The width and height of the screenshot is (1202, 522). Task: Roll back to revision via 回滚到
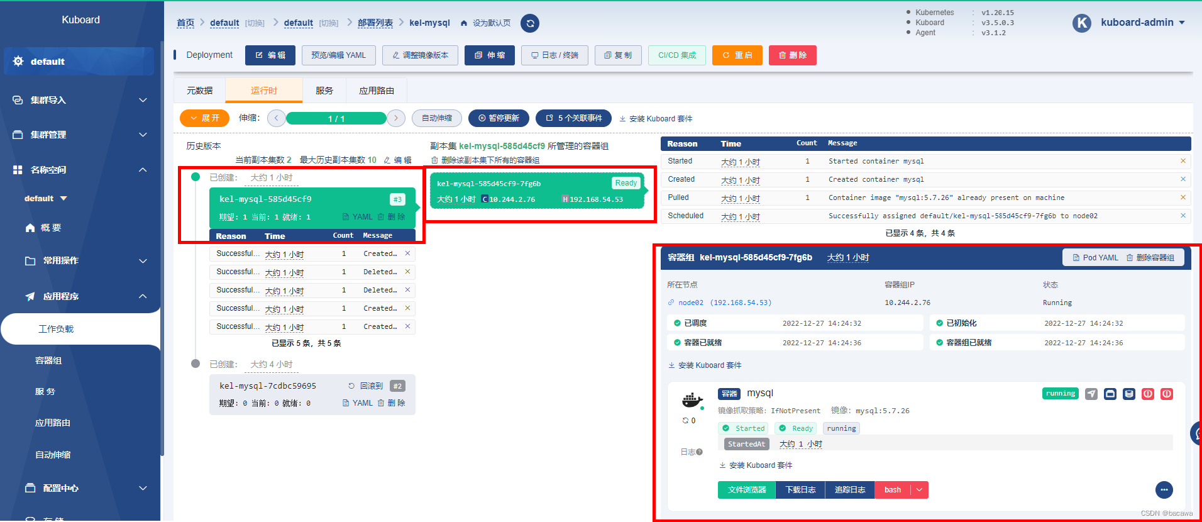pyautogui.click(x=365, y=386)
